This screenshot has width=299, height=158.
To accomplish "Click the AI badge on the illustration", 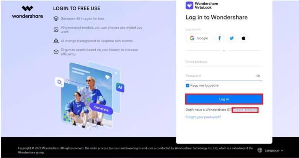I will [x=120, y=87].
